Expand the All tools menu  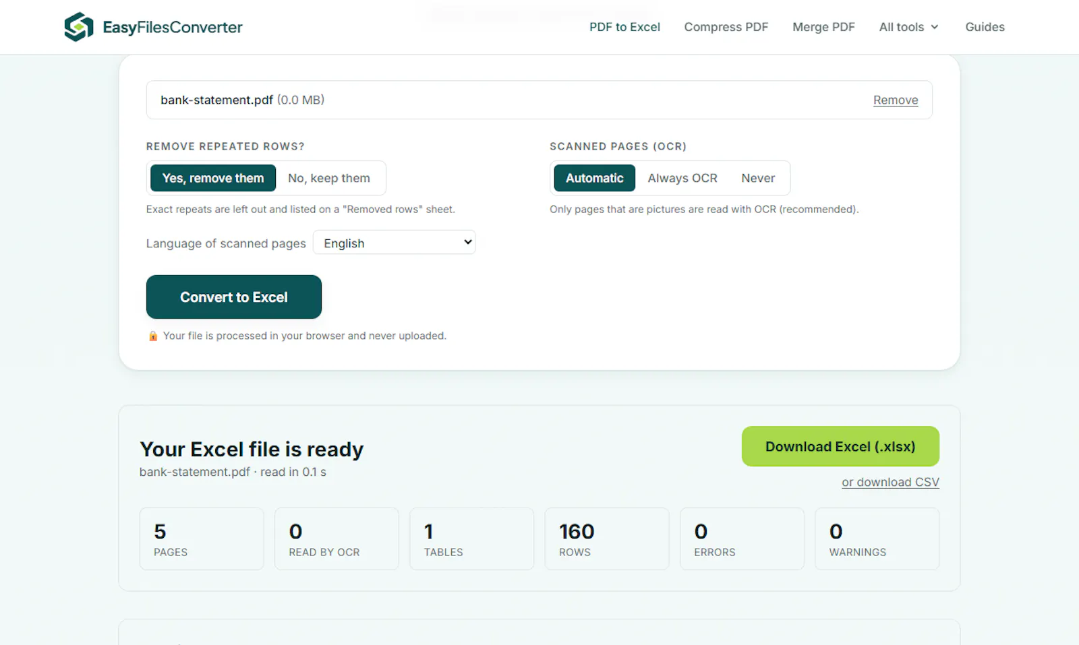click(908, 27)
